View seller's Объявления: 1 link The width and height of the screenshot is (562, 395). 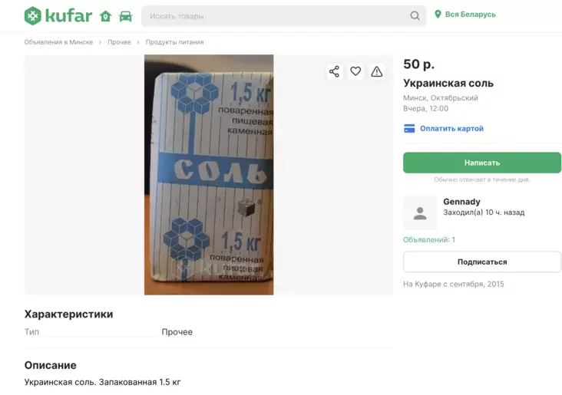point(429,240)
